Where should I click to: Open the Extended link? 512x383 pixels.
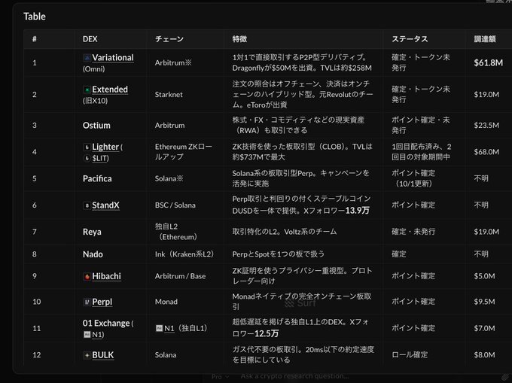(x=110, y=90)
